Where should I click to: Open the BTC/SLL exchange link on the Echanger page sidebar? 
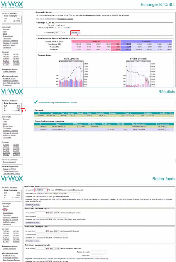[6, 64]
